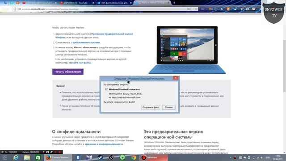Open File Explorer from the taskbar
Screen dimensions: 286x161
click(x=27, y=157)
